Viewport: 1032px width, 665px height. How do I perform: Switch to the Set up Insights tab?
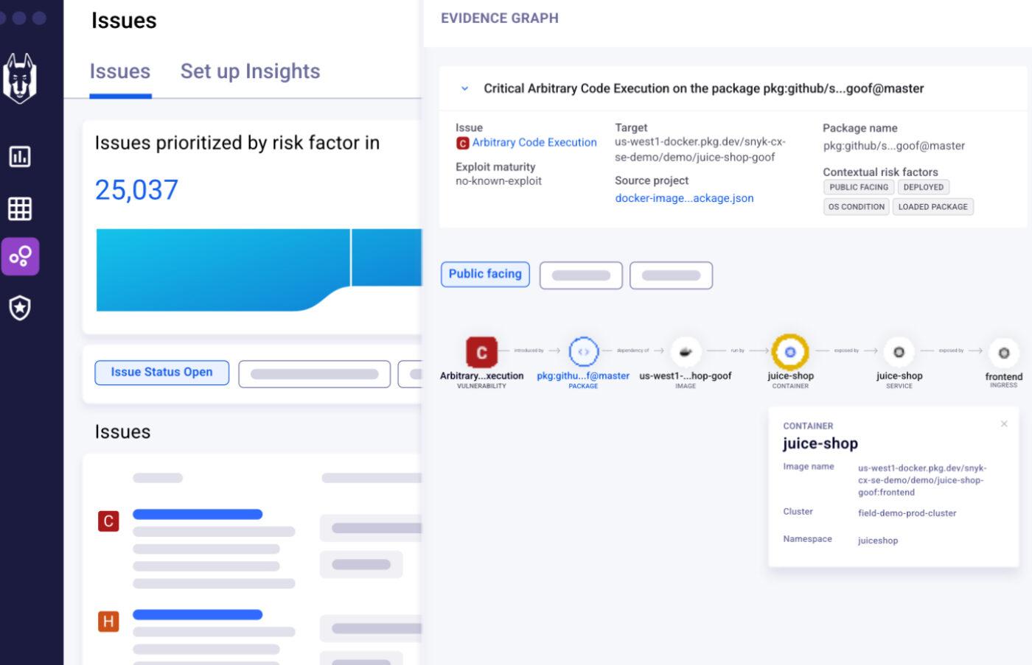[250, 71]
